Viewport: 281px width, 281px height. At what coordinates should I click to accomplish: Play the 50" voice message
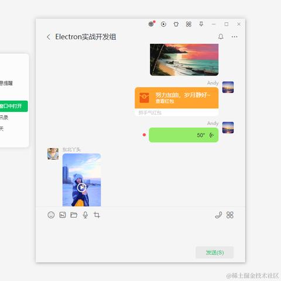184,135
